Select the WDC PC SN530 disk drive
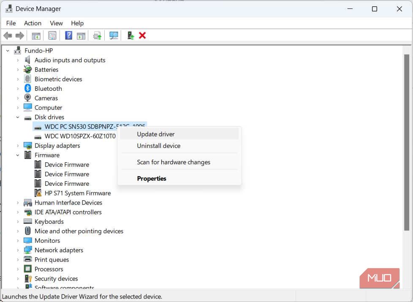The height and width of the screenshot is (302, 413). (90, 126)
